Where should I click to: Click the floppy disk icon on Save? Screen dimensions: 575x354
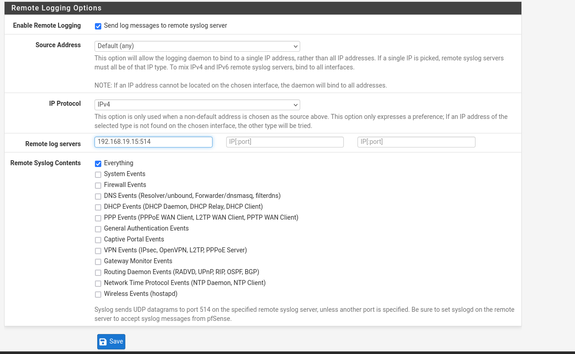click(x=103, y=342)
